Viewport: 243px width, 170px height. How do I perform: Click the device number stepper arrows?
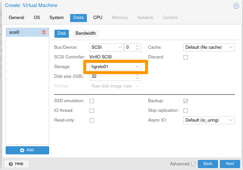[x=137, y=47]
